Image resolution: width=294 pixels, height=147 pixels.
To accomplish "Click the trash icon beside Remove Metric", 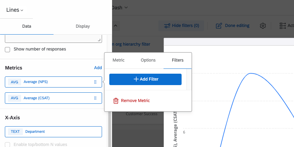I will pos(116,101).
